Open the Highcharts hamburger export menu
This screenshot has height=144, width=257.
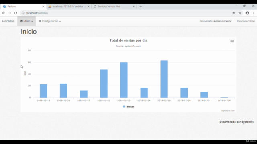click(232, 41)
